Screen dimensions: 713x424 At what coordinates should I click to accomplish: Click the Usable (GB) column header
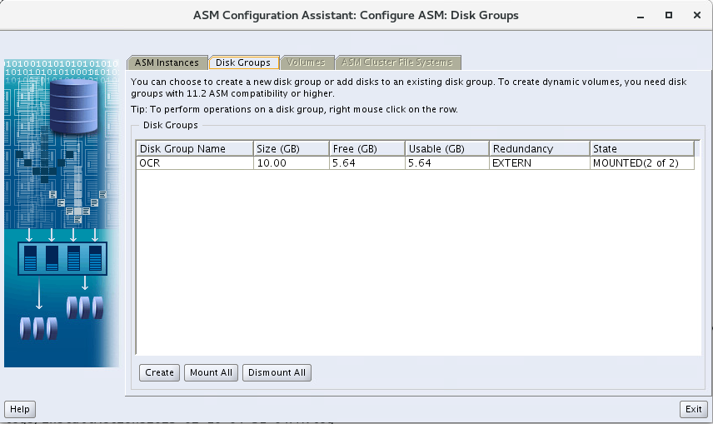(446, 148)
